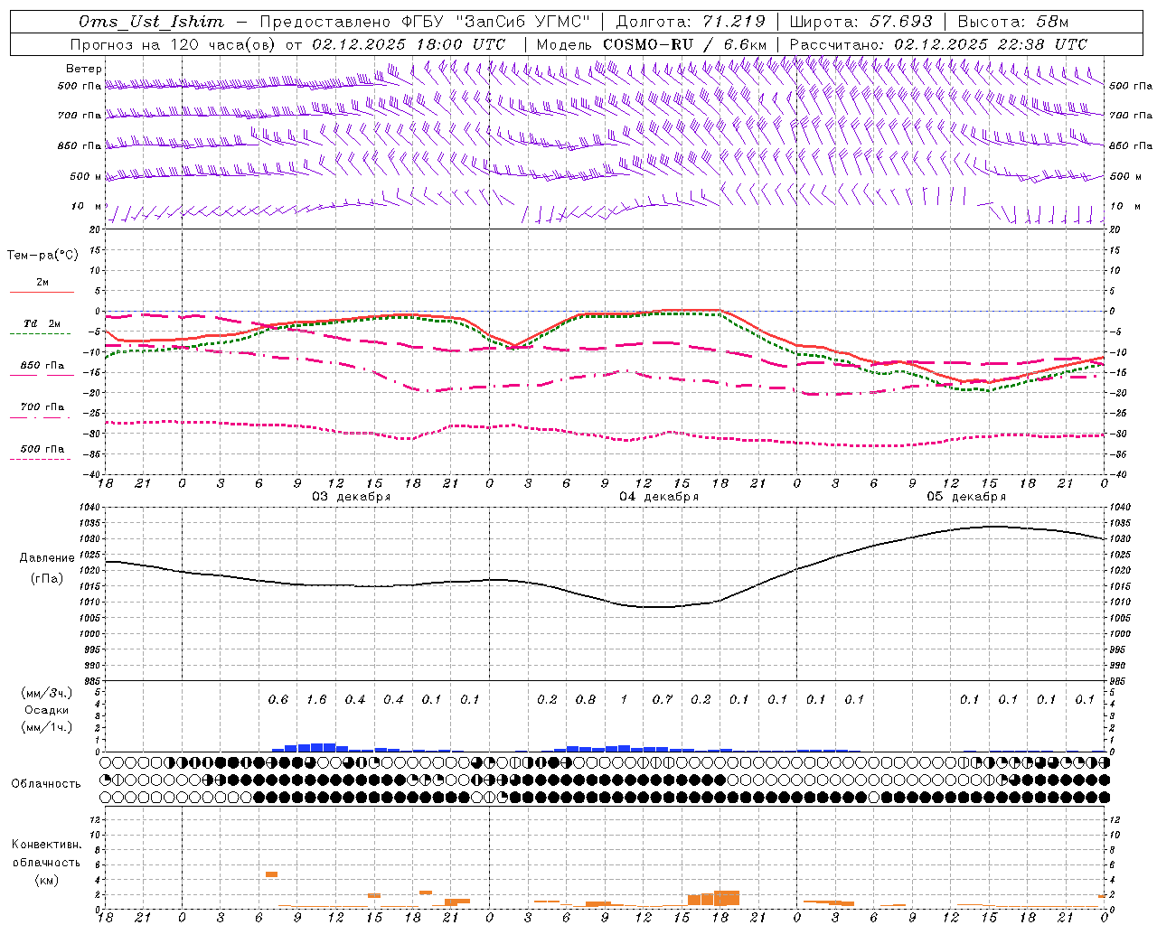Select the provider text ФГБУ "ЗапСиб УГМС"
Screen dimensions: 1157x925
495,22
